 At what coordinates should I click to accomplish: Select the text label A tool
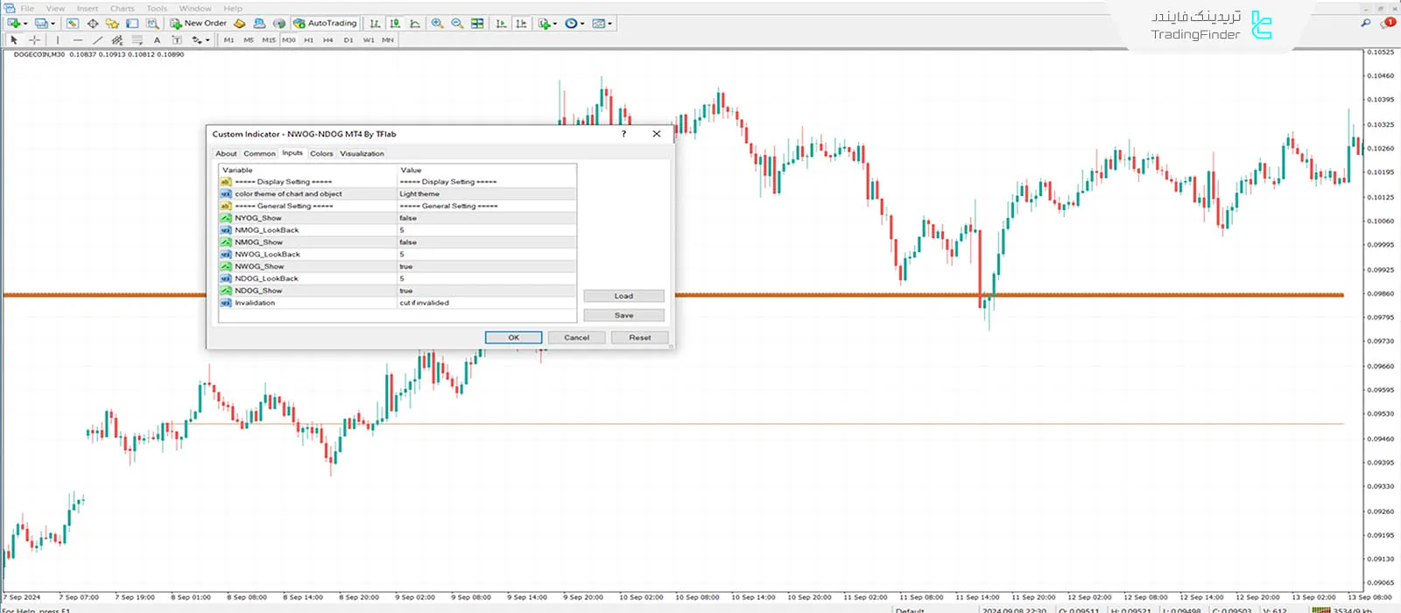click(x=157, y=40)
